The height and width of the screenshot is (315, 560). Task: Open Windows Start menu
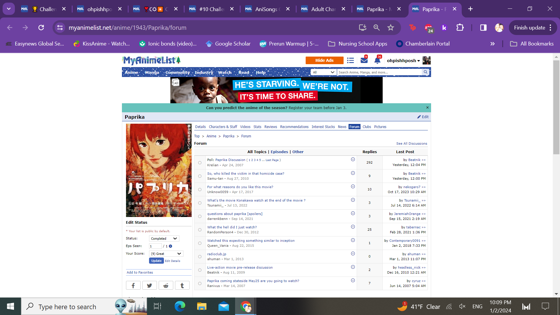(10, 306)
